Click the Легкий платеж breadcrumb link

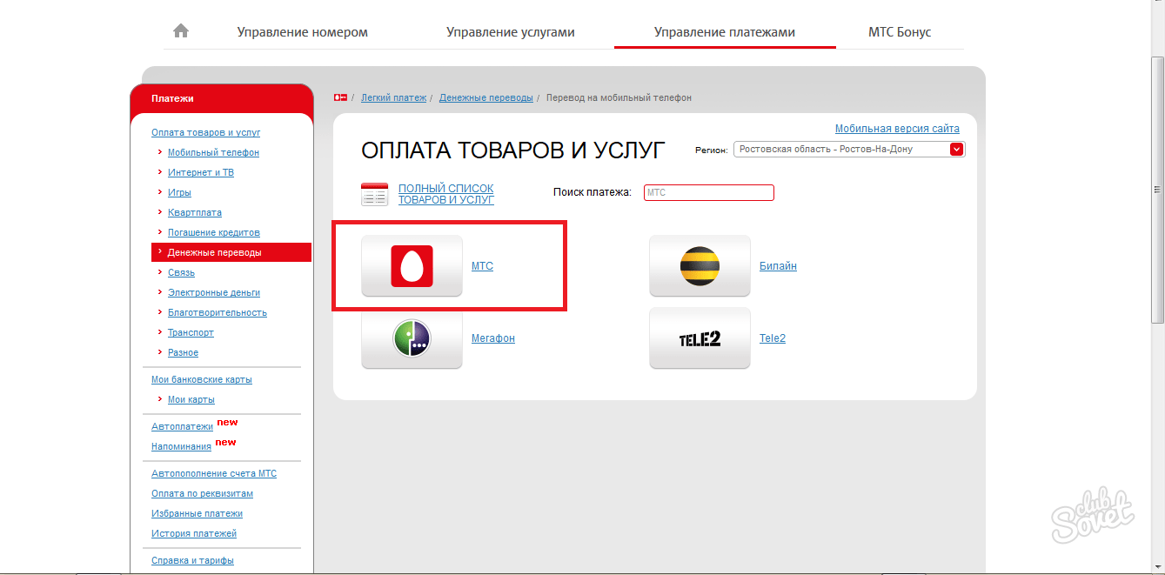tap(393, 98)
